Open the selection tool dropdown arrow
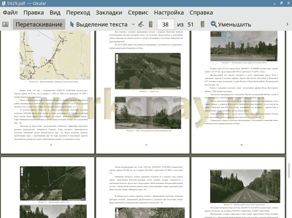This screenshot has height=218, width=292. click(133, 24)
